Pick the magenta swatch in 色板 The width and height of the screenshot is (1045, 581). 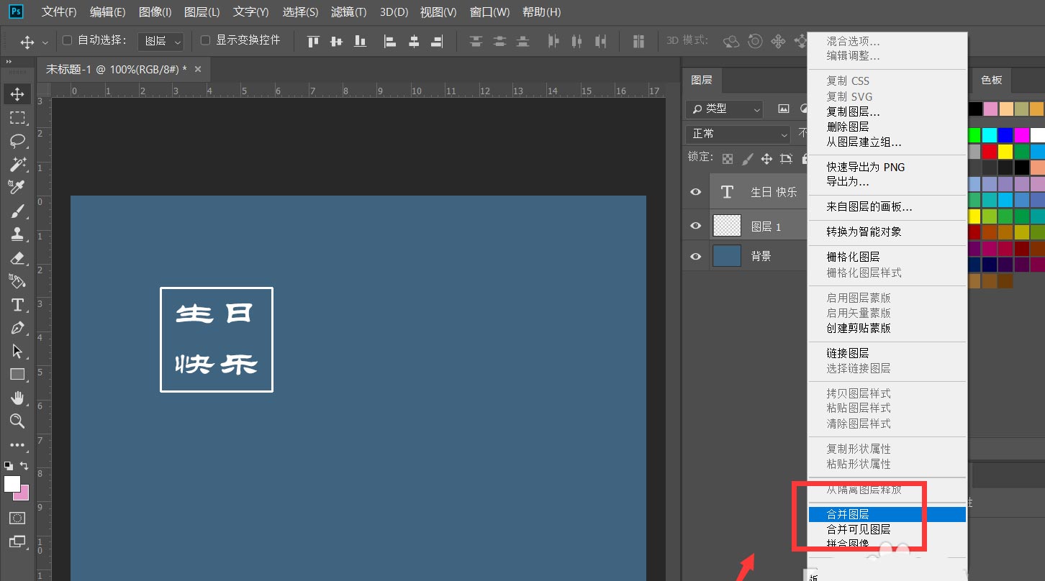coord(1021,135)
